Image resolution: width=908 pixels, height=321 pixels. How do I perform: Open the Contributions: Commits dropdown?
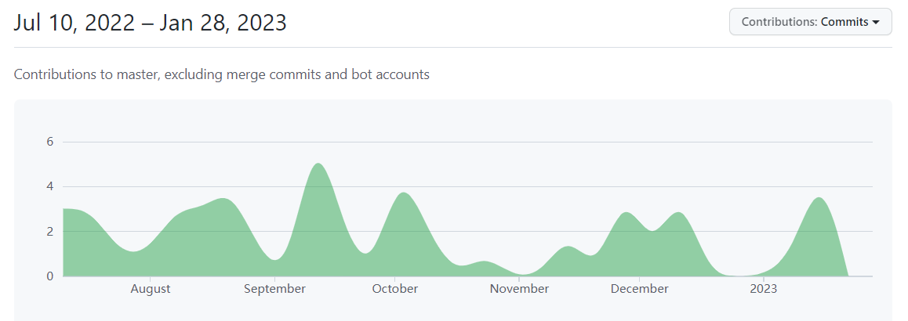(810, 22)
